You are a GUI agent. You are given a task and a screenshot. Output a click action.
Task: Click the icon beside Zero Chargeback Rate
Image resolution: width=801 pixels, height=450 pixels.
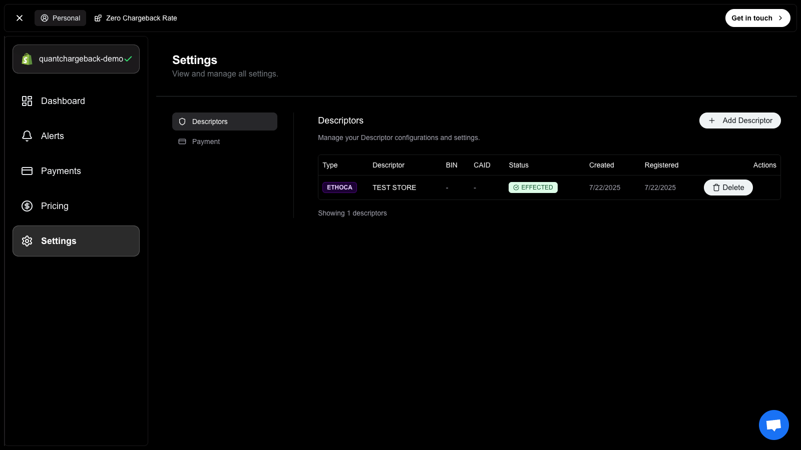click(x=98, y=18)
